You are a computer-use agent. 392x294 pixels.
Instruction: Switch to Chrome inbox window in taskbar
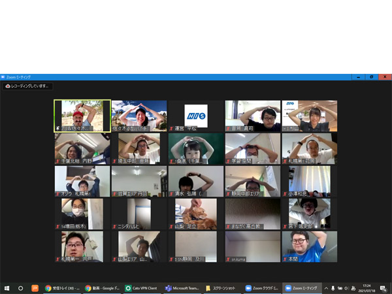click(62, 287)
